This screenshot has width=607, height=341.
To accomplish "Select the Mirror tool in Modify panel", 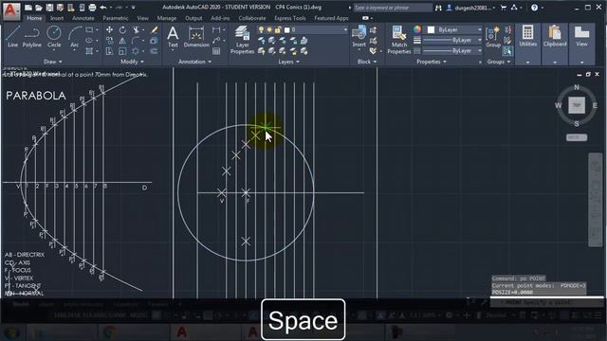I will [122, 40].
